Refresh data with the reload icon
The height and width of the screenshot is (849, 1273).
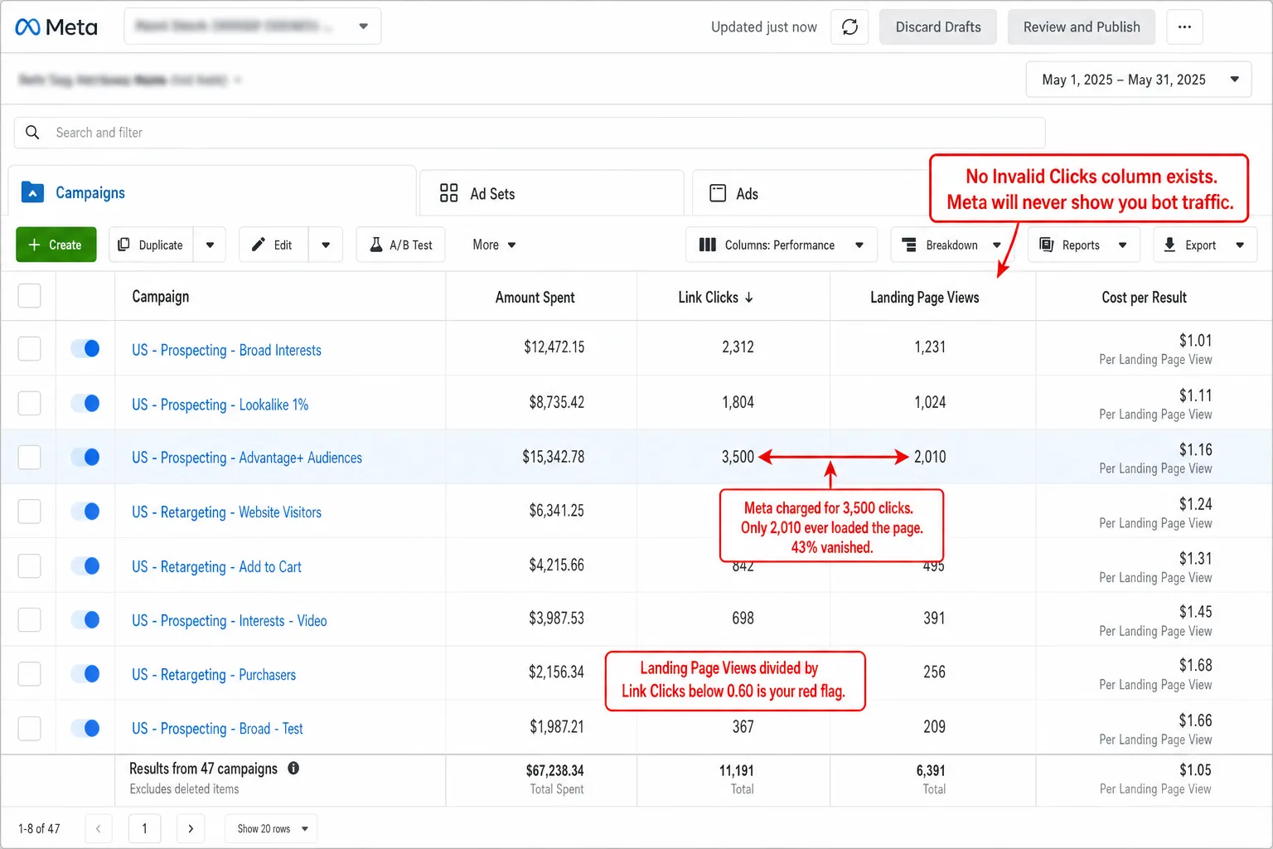(849, 27)
